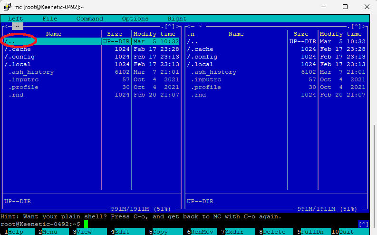Click left panel history forward arrow
The height and width of the screenshot is (235, 377).
click(x=177, y=26)
